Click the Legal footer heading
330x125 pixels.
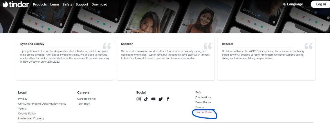[22, 93]
